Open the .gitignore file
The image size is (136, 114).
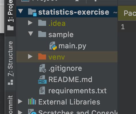(65, 69)
